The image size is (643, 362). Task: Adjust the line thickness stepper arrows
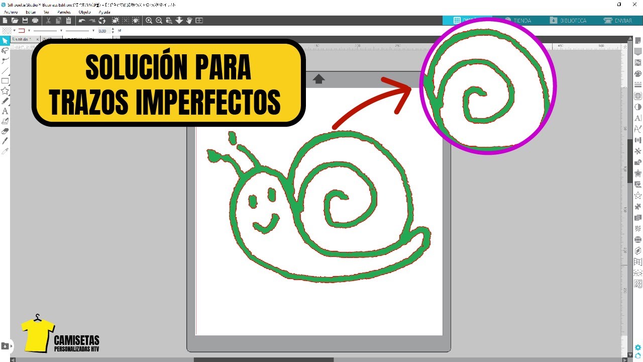coord(114,31)
